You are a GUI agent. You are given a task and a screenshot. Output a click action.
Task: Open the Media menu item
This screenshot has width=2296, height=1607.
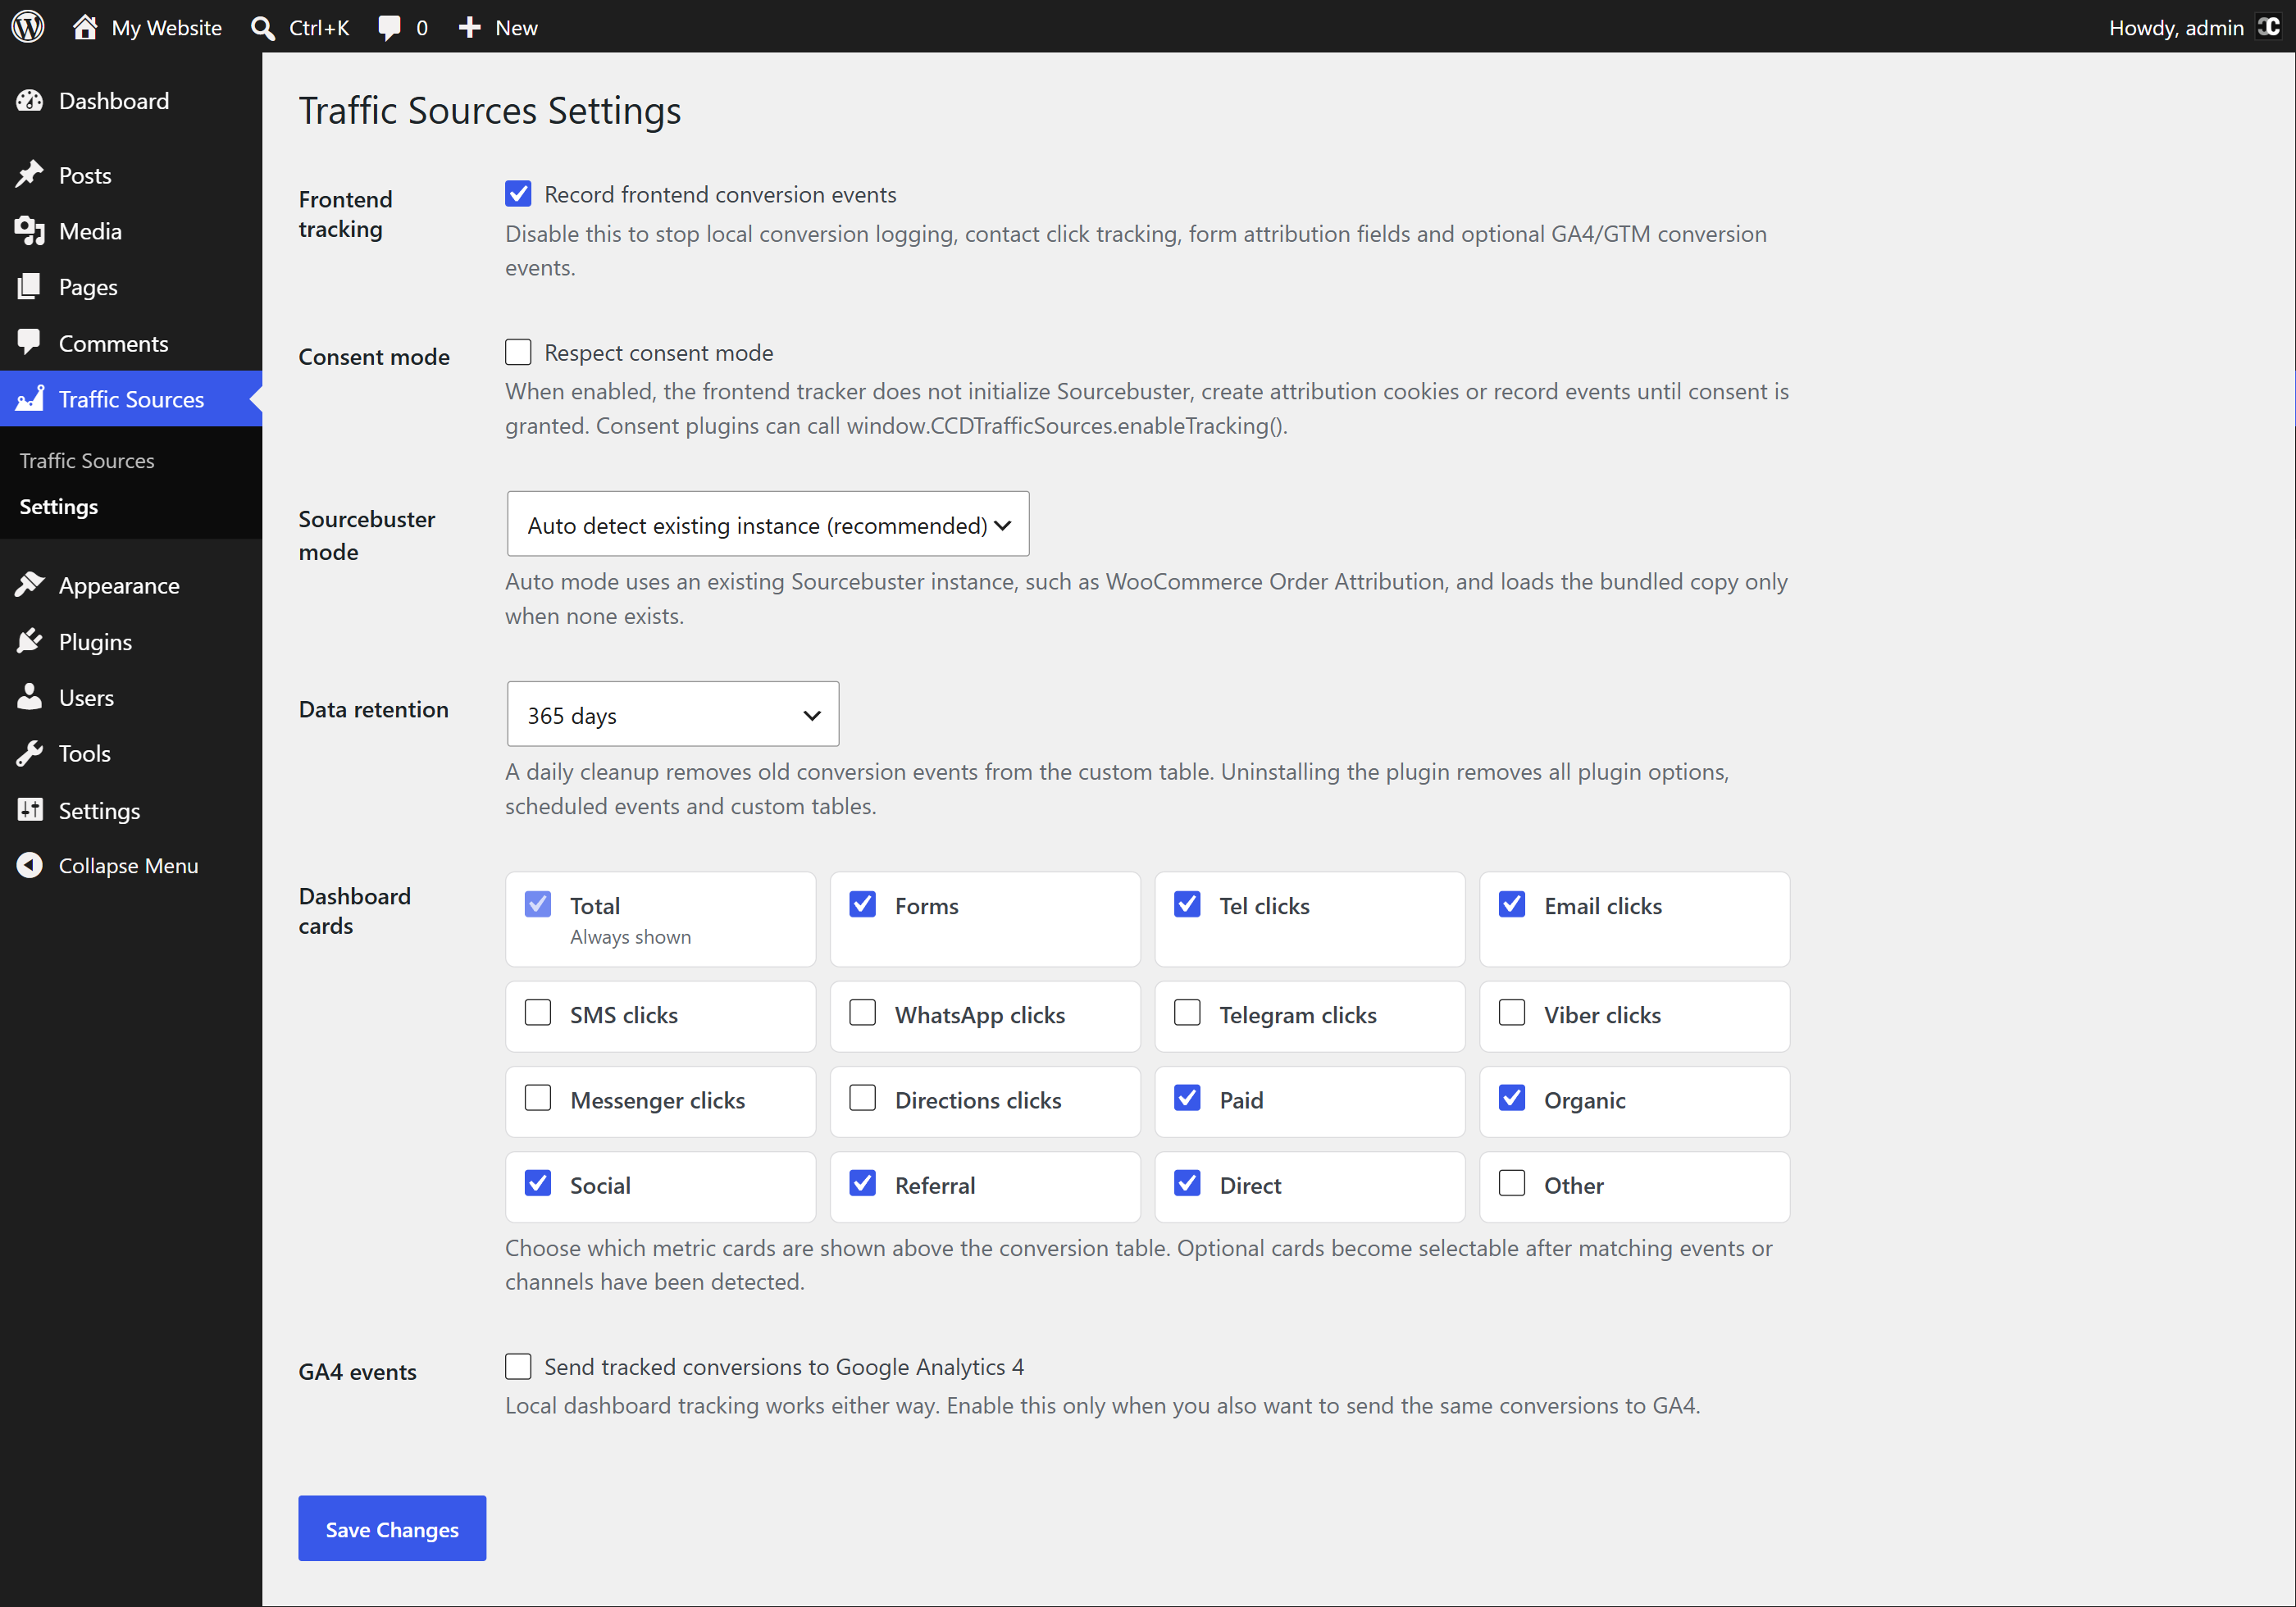point(131,231)
